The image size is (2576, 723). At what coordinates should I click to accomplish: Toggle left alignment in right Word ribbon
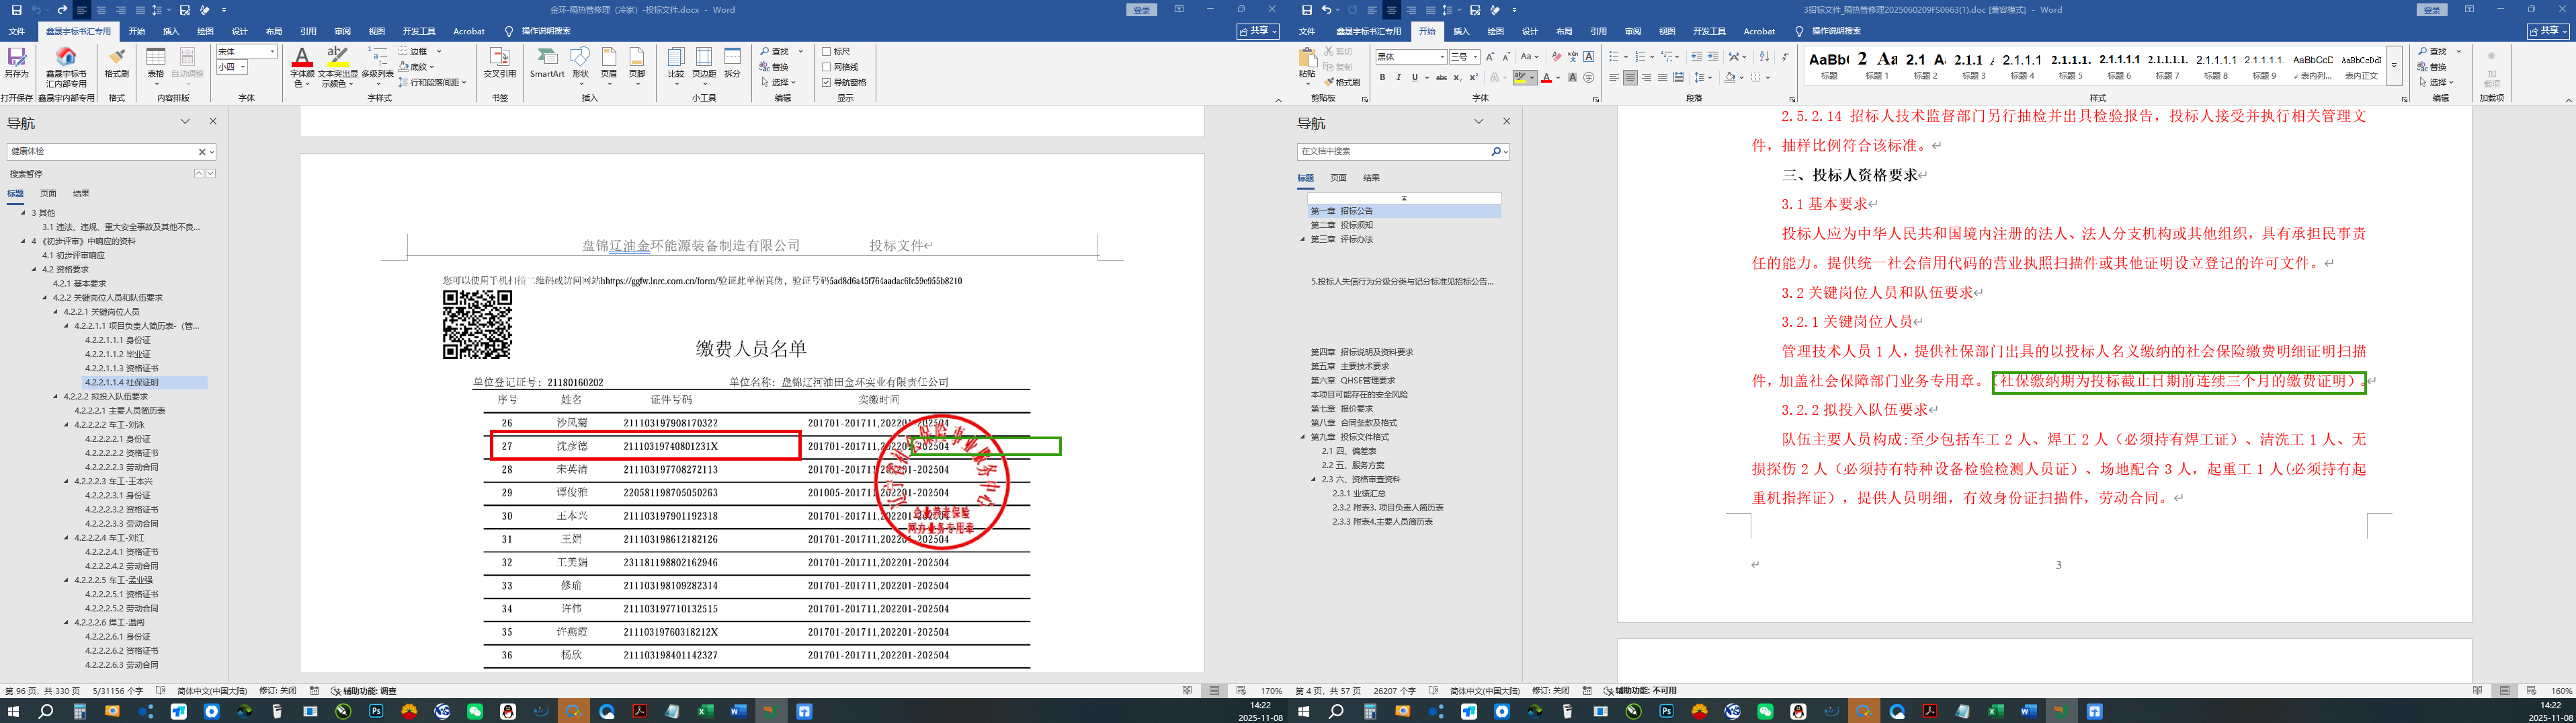(1614, 77)
